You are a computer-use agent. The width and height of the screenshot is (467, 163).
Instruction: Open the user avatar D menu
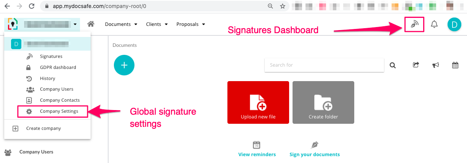(454, 24)
